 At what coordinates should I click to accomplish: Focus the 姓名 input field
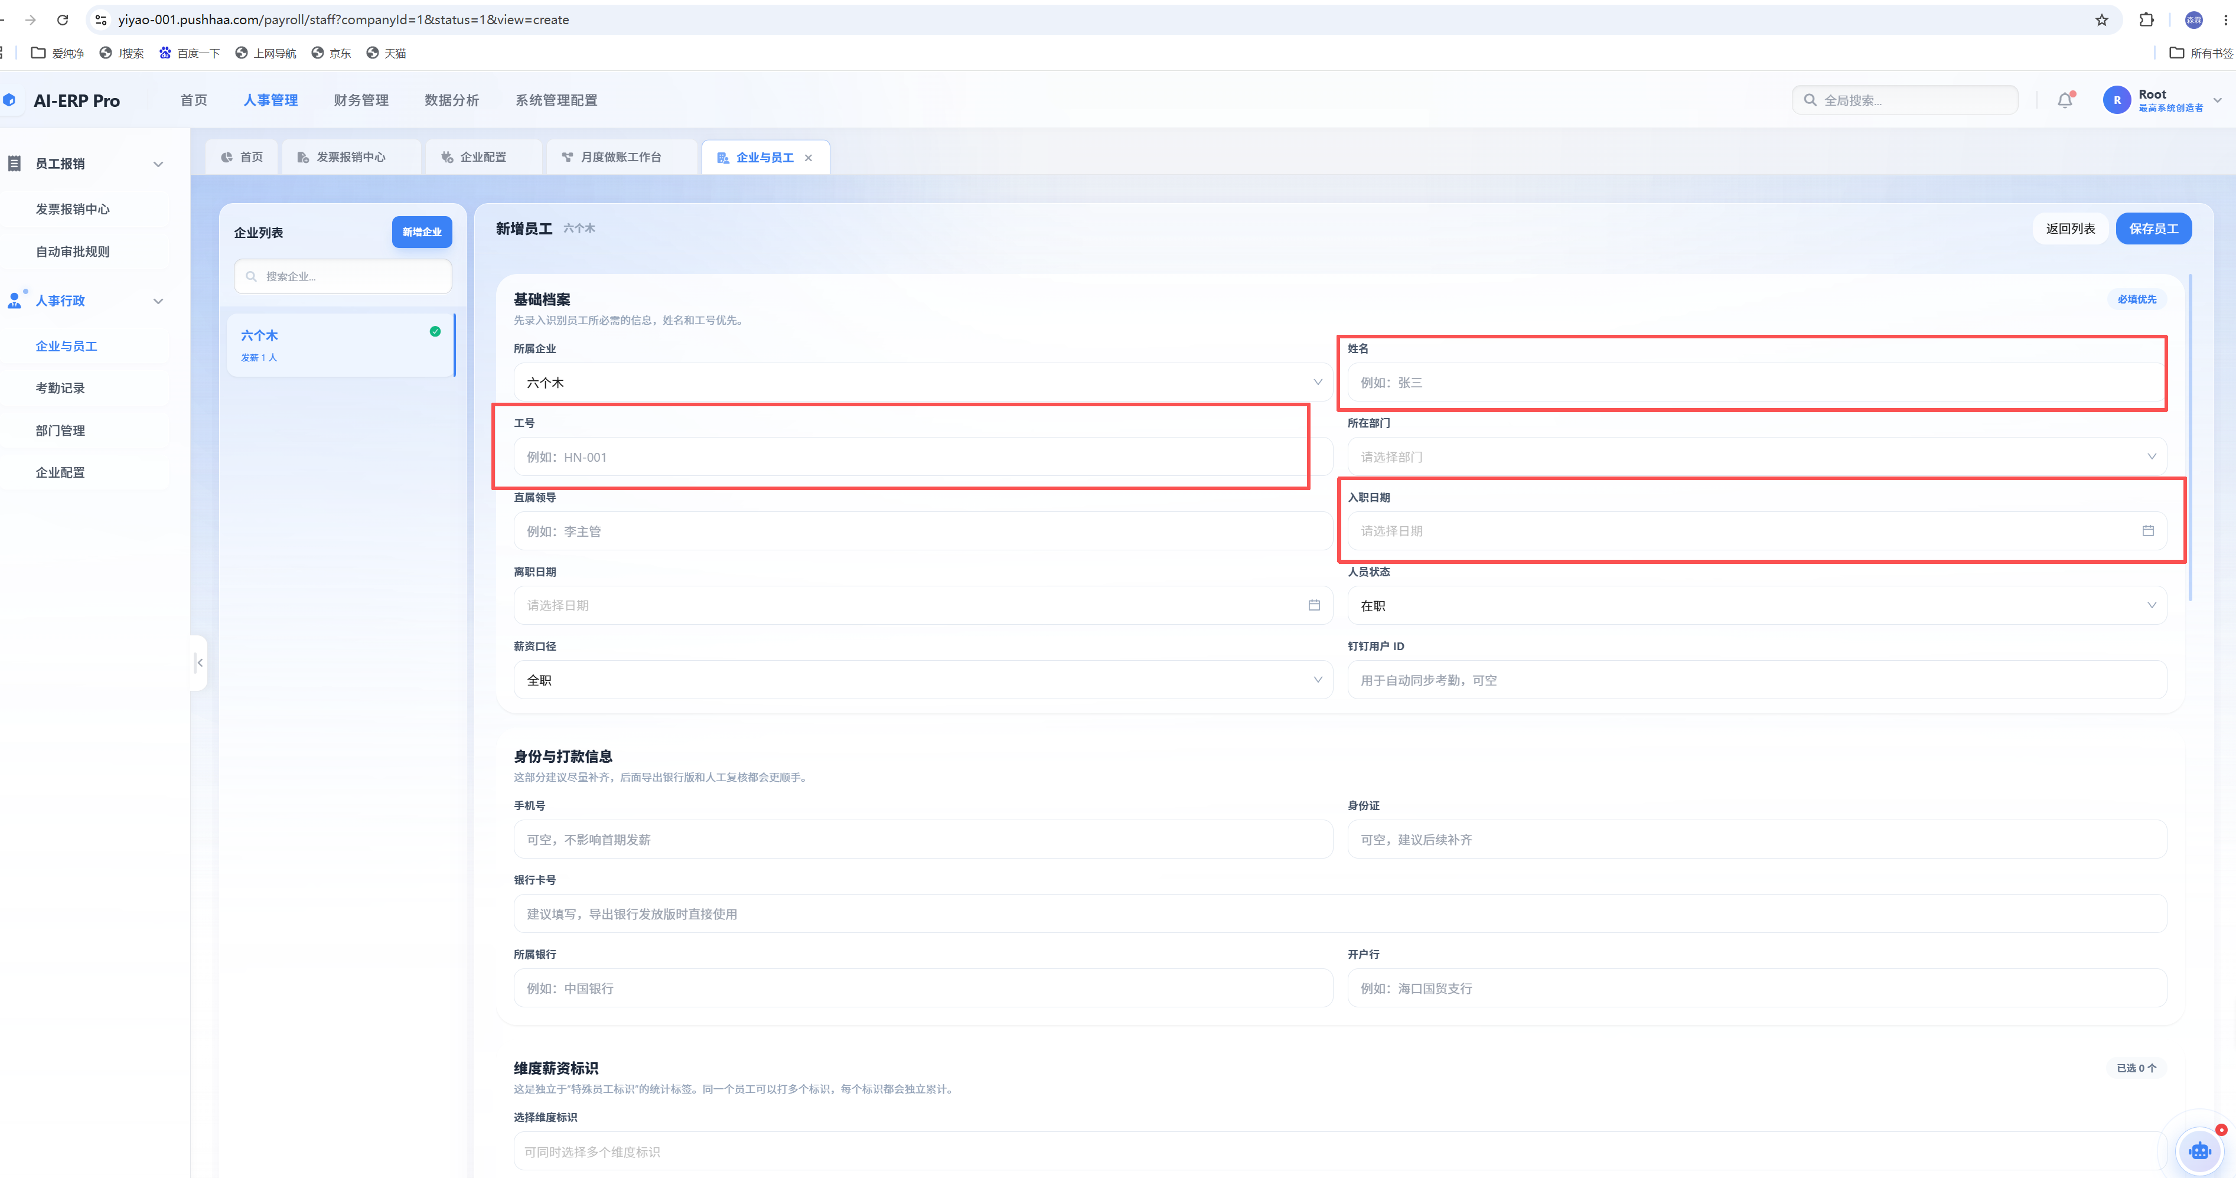pyautogui.click(x=1756, y=382)
